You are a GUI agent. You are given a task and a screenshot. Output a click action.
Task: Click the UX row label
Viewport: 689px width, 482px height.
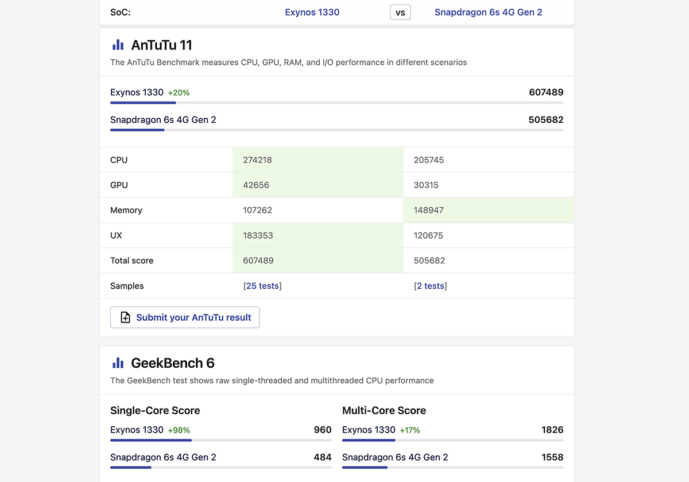tap(116, 236)
